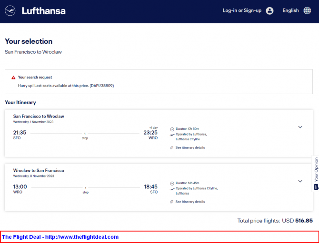Open the English language selector
The image size is (319, 243).
(x=290, y=10)
